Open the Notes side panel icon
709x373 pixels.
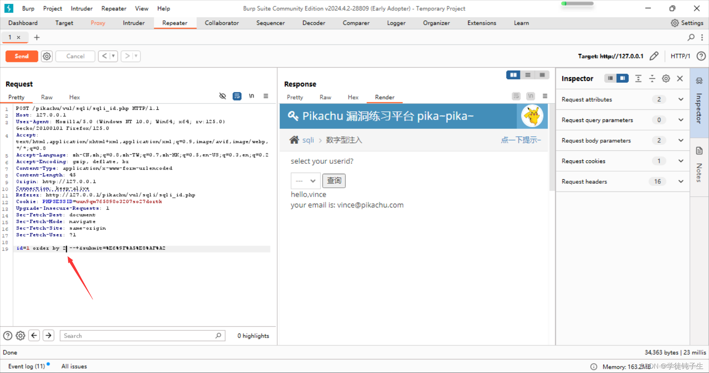coord(699,151)
